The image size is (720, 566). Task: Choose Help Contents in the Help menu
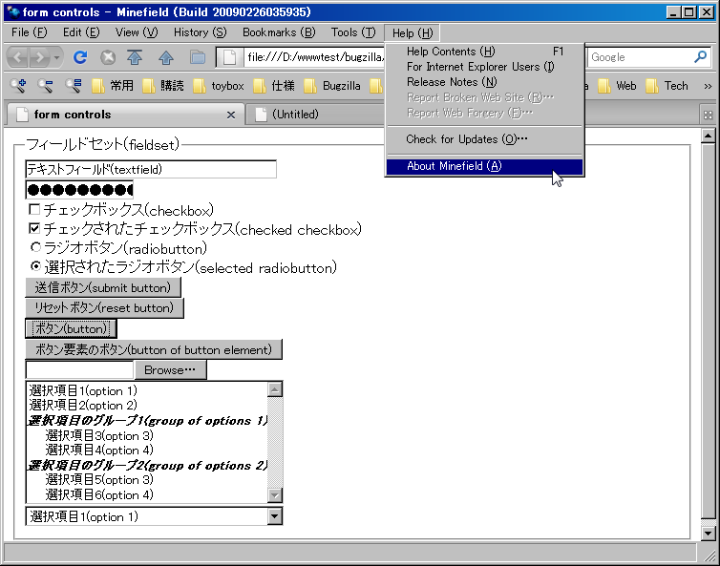coord(485,52)
